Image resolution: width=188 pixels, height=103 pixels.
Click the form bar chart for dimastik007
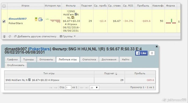click(x=171, y=21)
